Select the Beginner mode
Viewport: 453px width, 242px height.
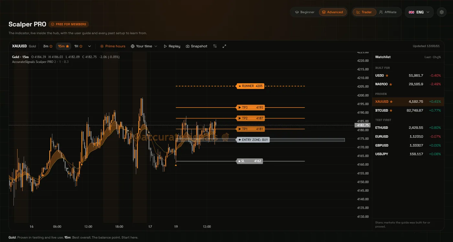(304, 12)
